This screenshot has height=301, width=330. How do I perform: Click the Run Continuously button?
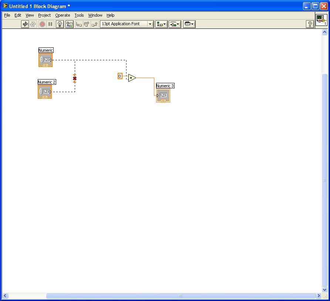tap(33, 24)
